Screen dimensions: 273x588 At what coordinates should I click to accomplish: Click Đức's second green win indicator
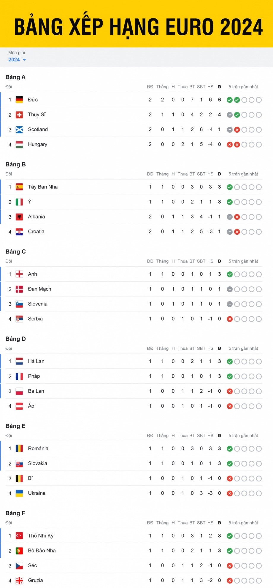(x=237, y=100)
